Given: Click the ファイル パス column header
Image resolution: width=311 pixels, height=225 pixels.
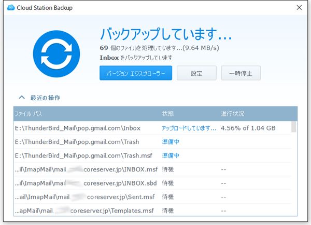Looking at the screenshot, I should coord(28,114).
